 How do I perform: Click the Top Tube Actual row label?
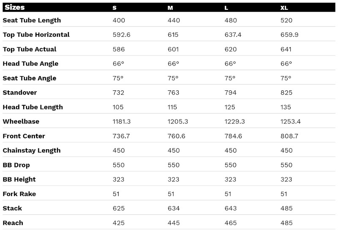(x=30, y=49)
